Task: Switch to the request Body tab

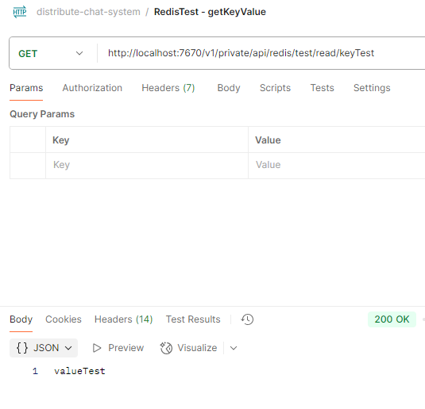Action: [229, 88]
